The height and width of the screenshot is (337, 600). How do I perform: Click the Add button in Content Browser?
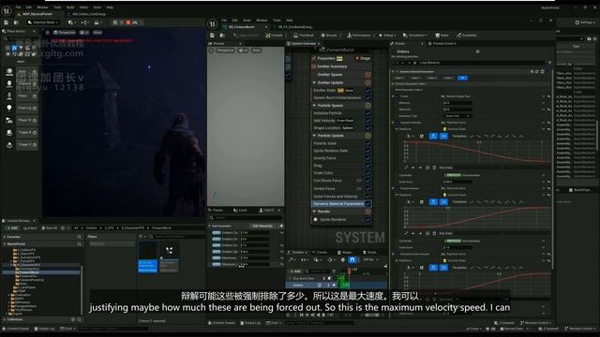[x=12, y=228]
